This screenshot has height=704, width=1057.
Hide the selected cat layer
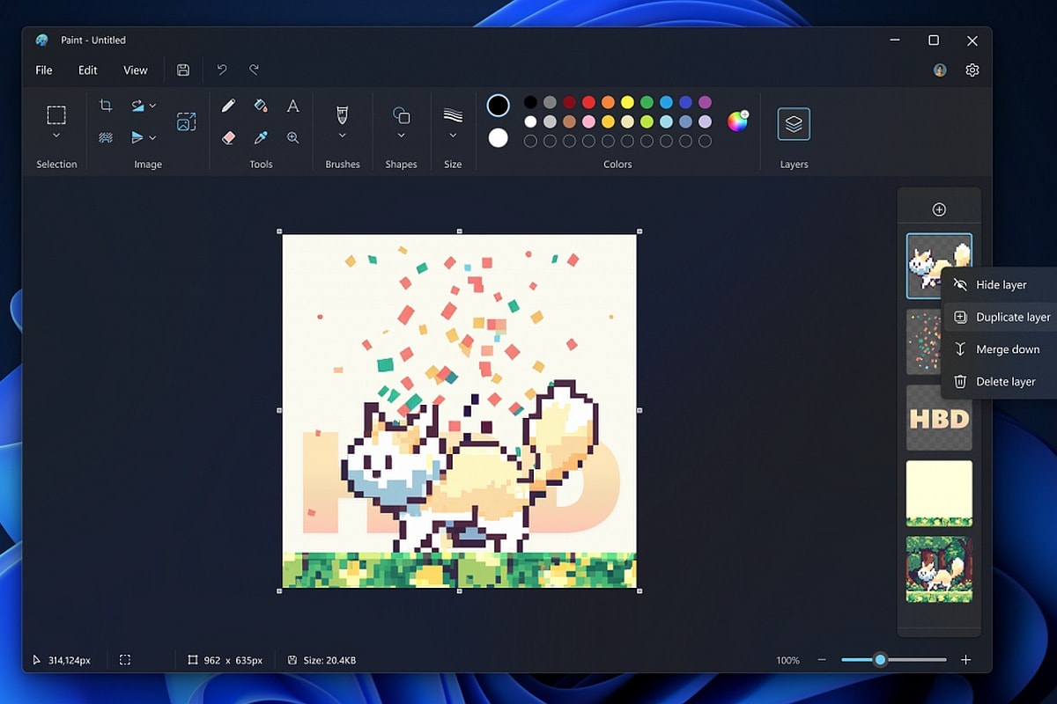pos(1002,284)
